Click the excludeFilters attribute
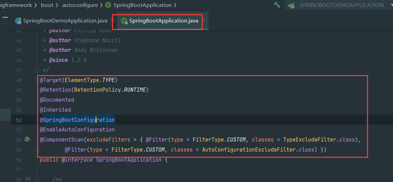The width and height of the screenshot is (393, 182). (108, 139)
